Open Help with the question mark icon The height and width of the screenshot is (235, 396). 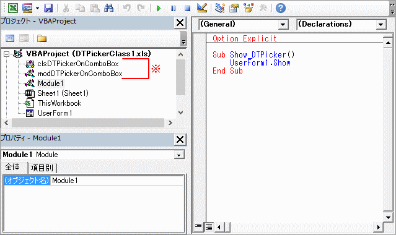coord(281,8)
